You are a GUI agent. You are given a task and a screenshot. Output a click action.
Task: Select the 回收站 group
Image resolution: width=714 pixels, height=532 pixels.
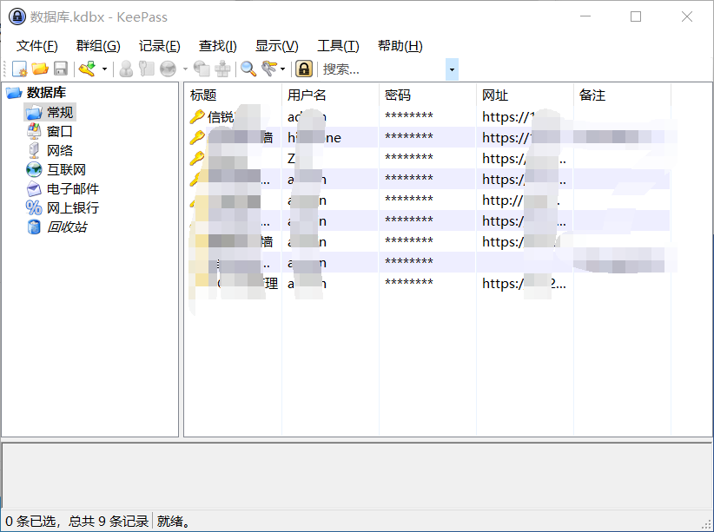pyautogui.click(x=67, y=227)
